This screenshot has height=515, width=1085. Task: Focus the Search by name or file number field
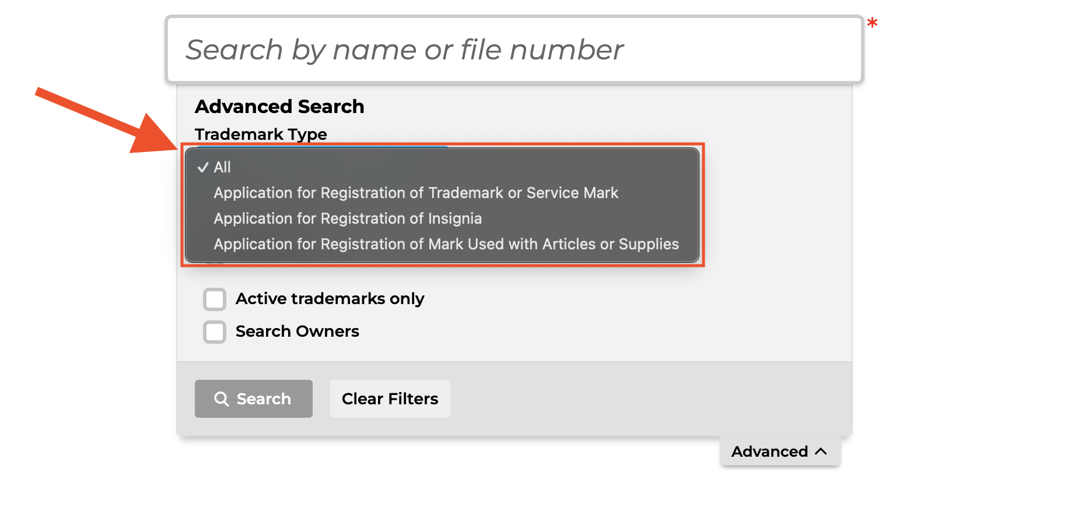click(x=514, y=50)
